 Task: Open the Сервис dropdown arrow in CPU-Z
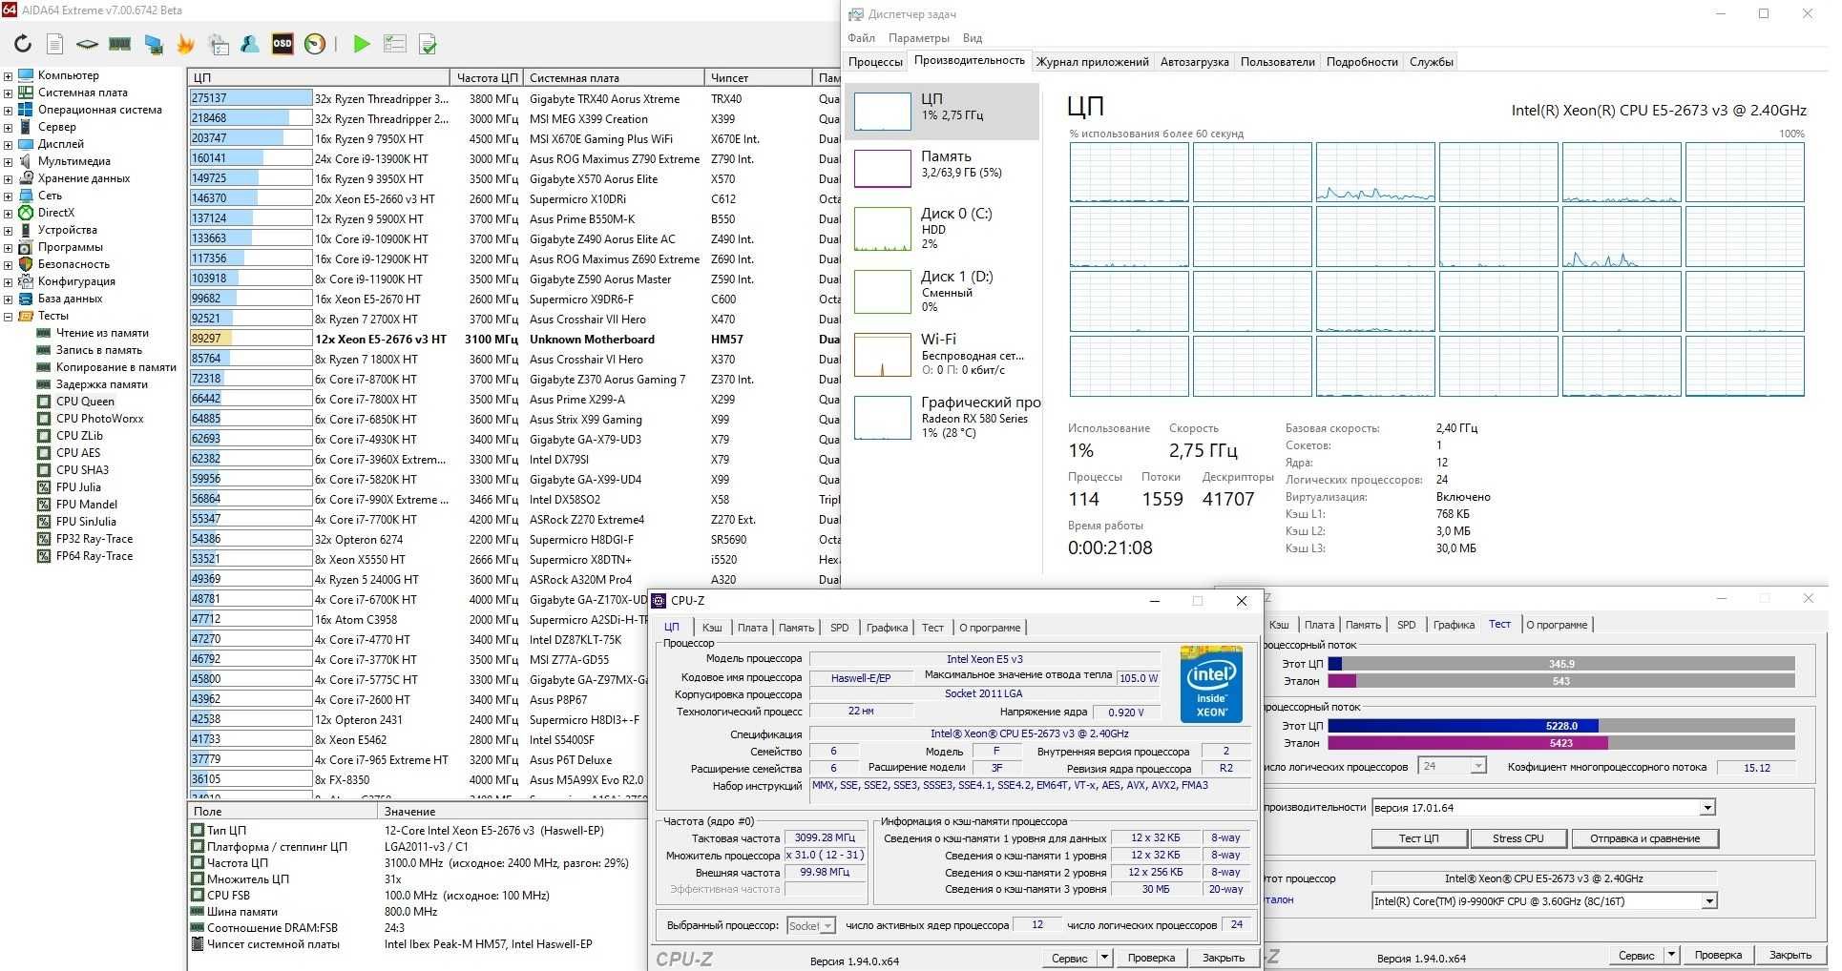coord(1105,958)
